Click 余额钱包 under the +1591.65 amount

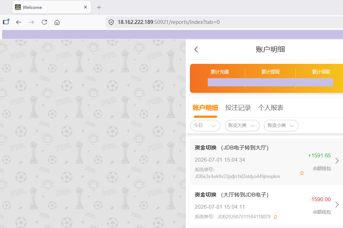(322, 169)
